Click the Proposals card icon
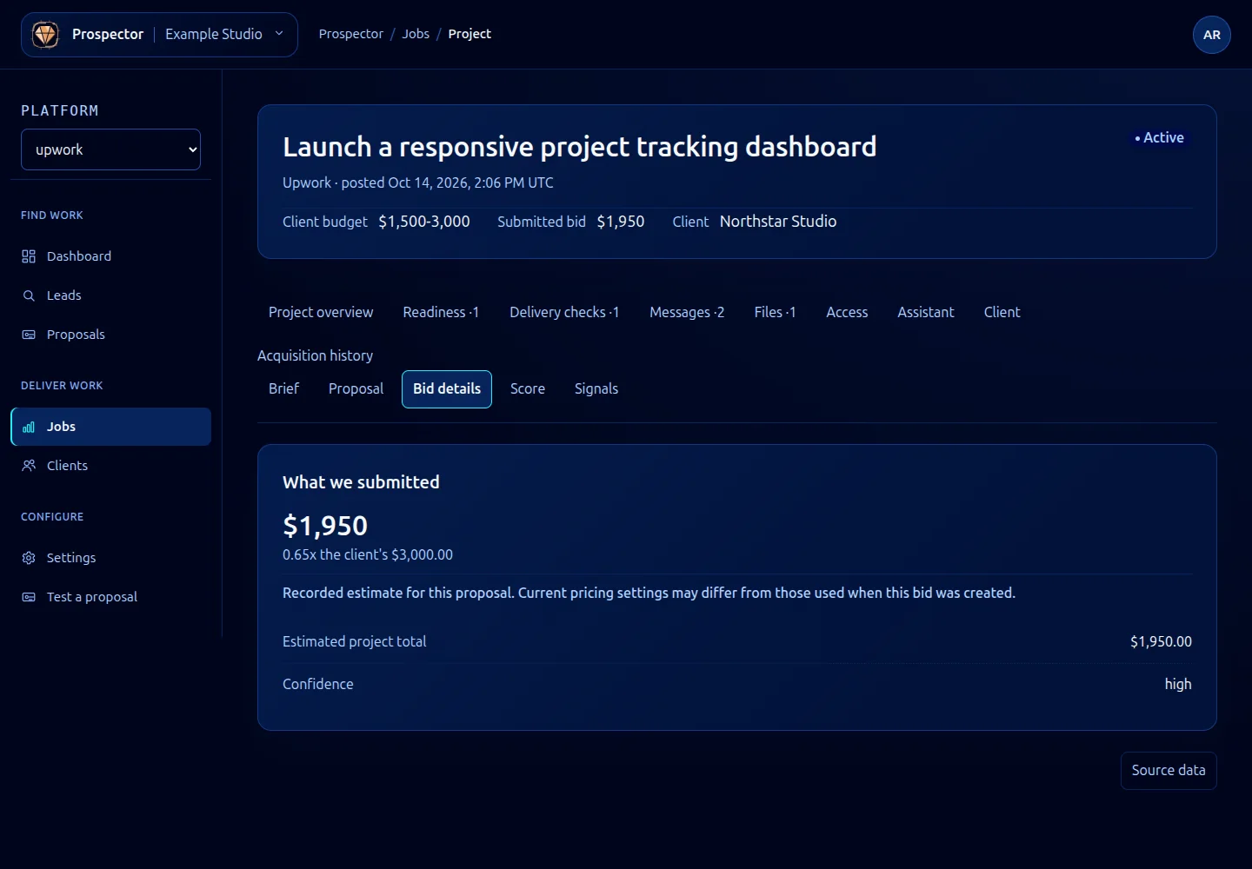 click(29, 335)
